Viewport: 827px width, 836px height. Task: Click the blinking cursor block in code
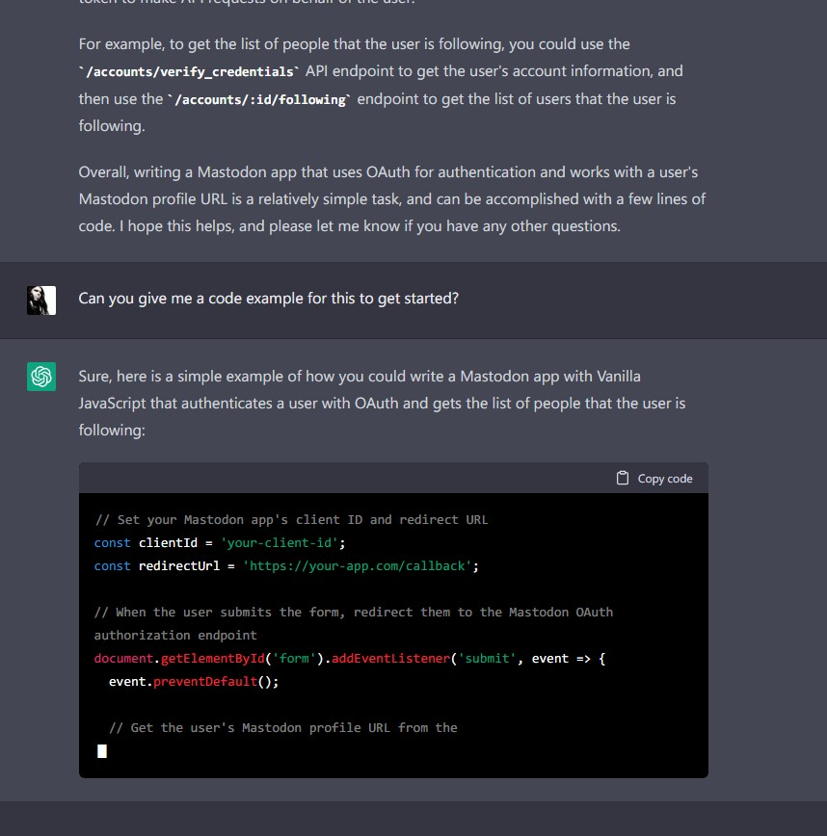pyautogui.click(x=102, y=750)
